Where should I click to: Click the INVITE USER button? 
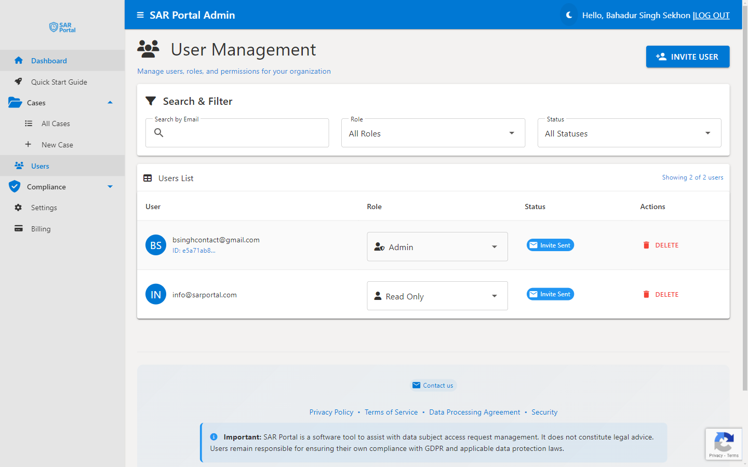(x=688, y=57)
